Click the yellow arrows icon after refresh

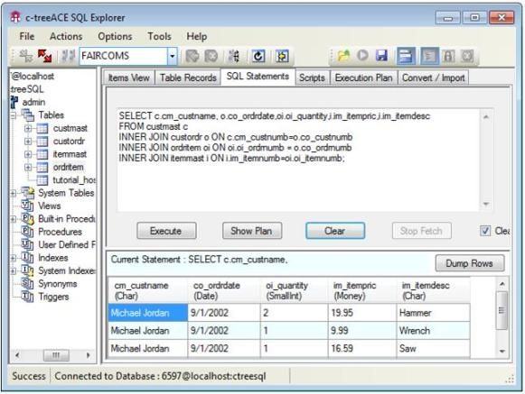click(x=282, y=56)
